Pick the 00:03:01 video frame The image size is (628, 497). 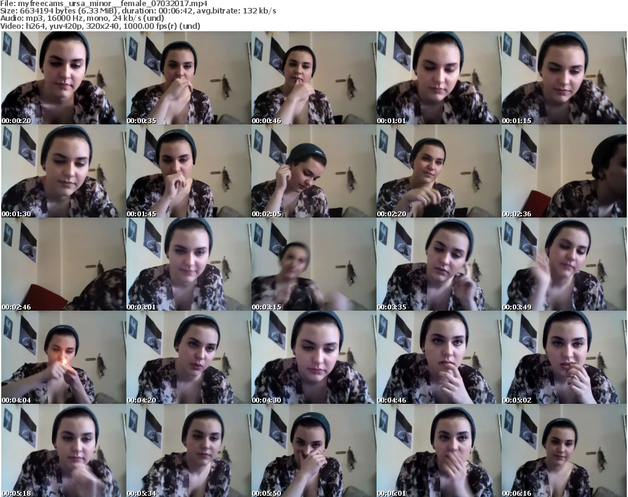189,265
